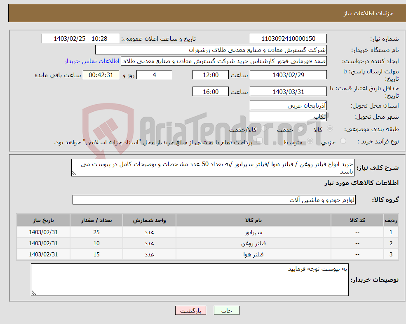
Task: Click the price validity date 1403/03/31
Action: click(x=288, y=92)
